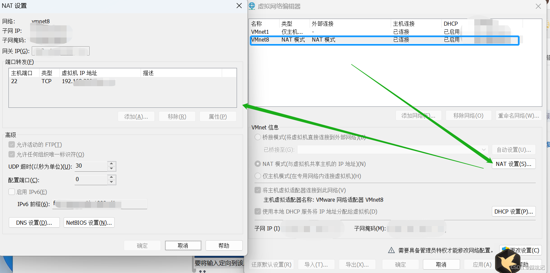Image resolution: width=550 pixels, height=273 pixels.
Task: Click 移除(R) port forwarding button
Action: [x=177, y=117]
